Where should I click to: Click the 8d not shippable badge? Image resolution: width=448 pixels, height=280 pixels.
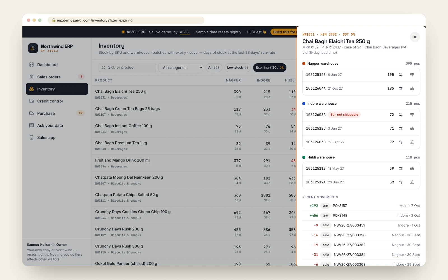[x=344, y=115]
